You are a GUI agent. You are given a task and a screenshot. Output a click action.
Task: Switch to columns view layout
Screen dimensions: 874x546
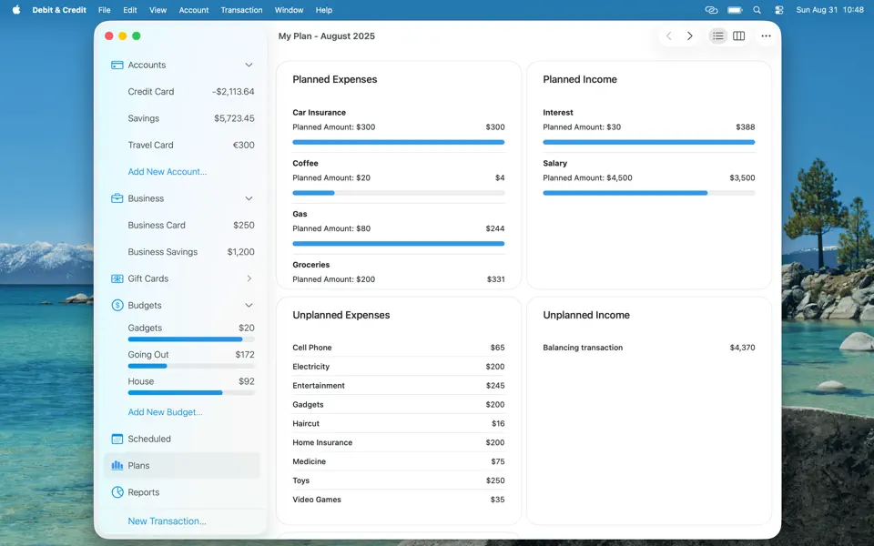coord(740,35)
